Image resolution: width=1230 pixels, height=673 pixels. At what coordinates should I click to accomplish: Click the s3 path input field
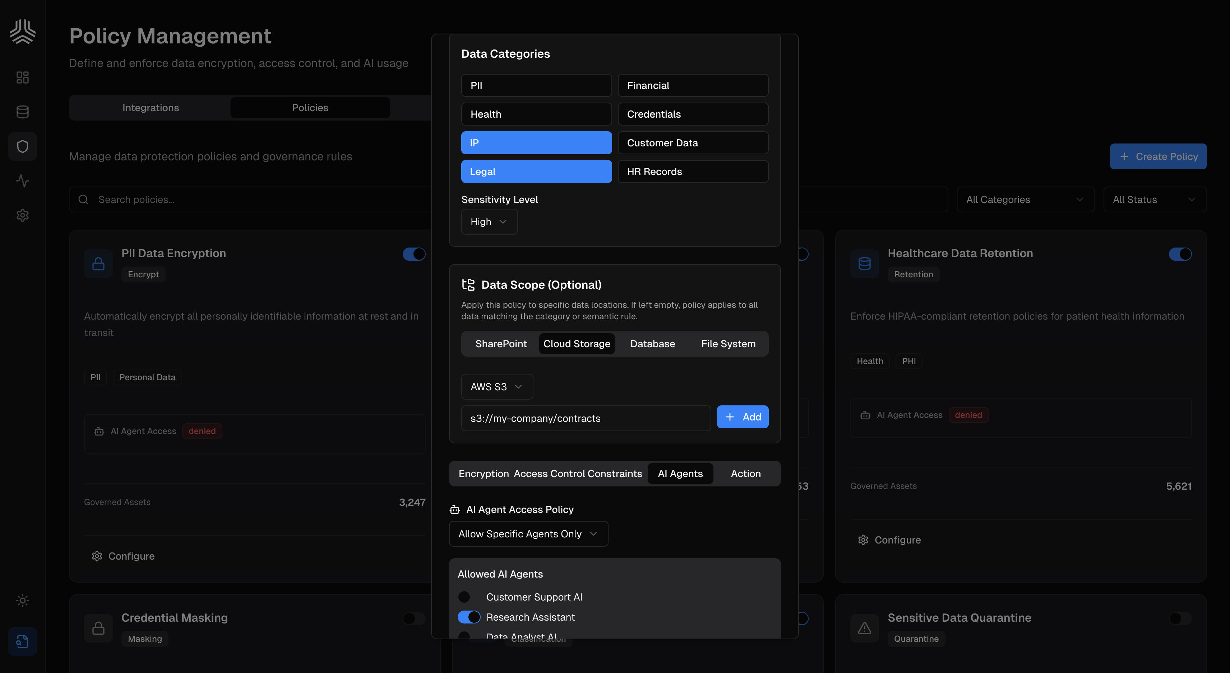tap(586, 418)
